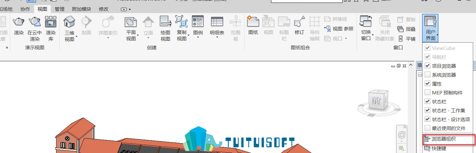Click the 图例 legend icon
The width and height of the screenshot is (476, 153).
198,21
